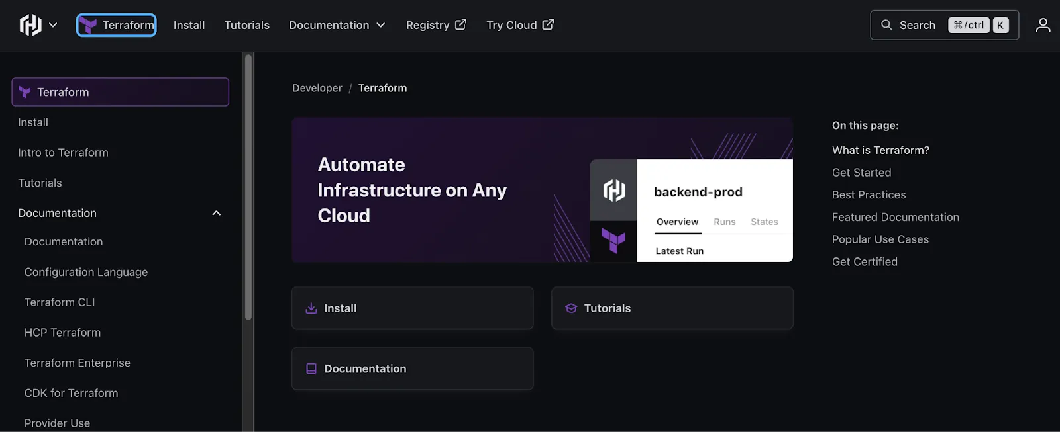The width and height of the screenshot is (1060, 432).
Task: Click the graduation cap icon on Tutorials card
Action: pyautogui.click(x=571, y=308)
